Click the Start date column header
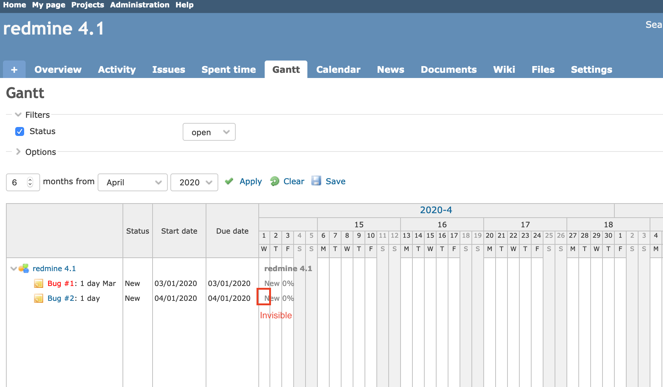 pyautogui.click(x=179, y=231)
